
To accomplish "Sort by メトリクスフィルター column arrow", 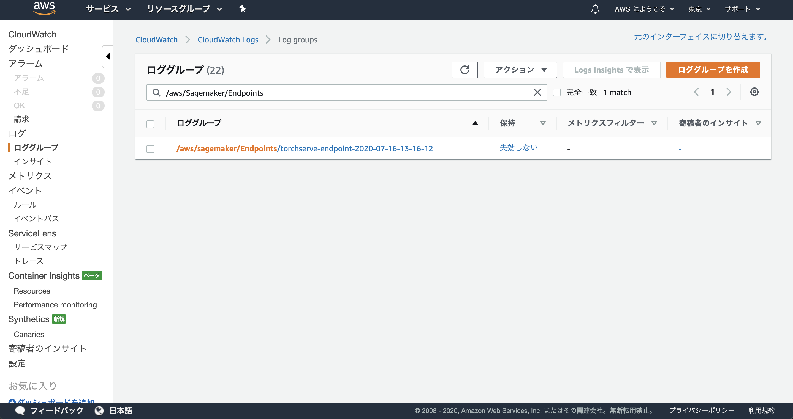I will [x=654, y=123].
